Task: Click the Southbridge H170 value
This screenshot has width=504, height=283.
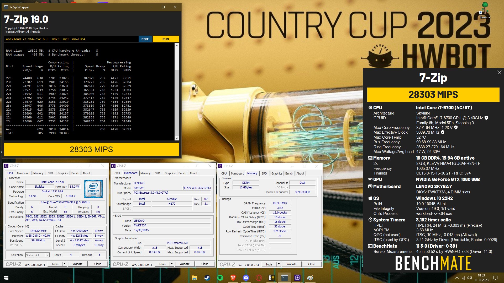Action: coord(172,204)
